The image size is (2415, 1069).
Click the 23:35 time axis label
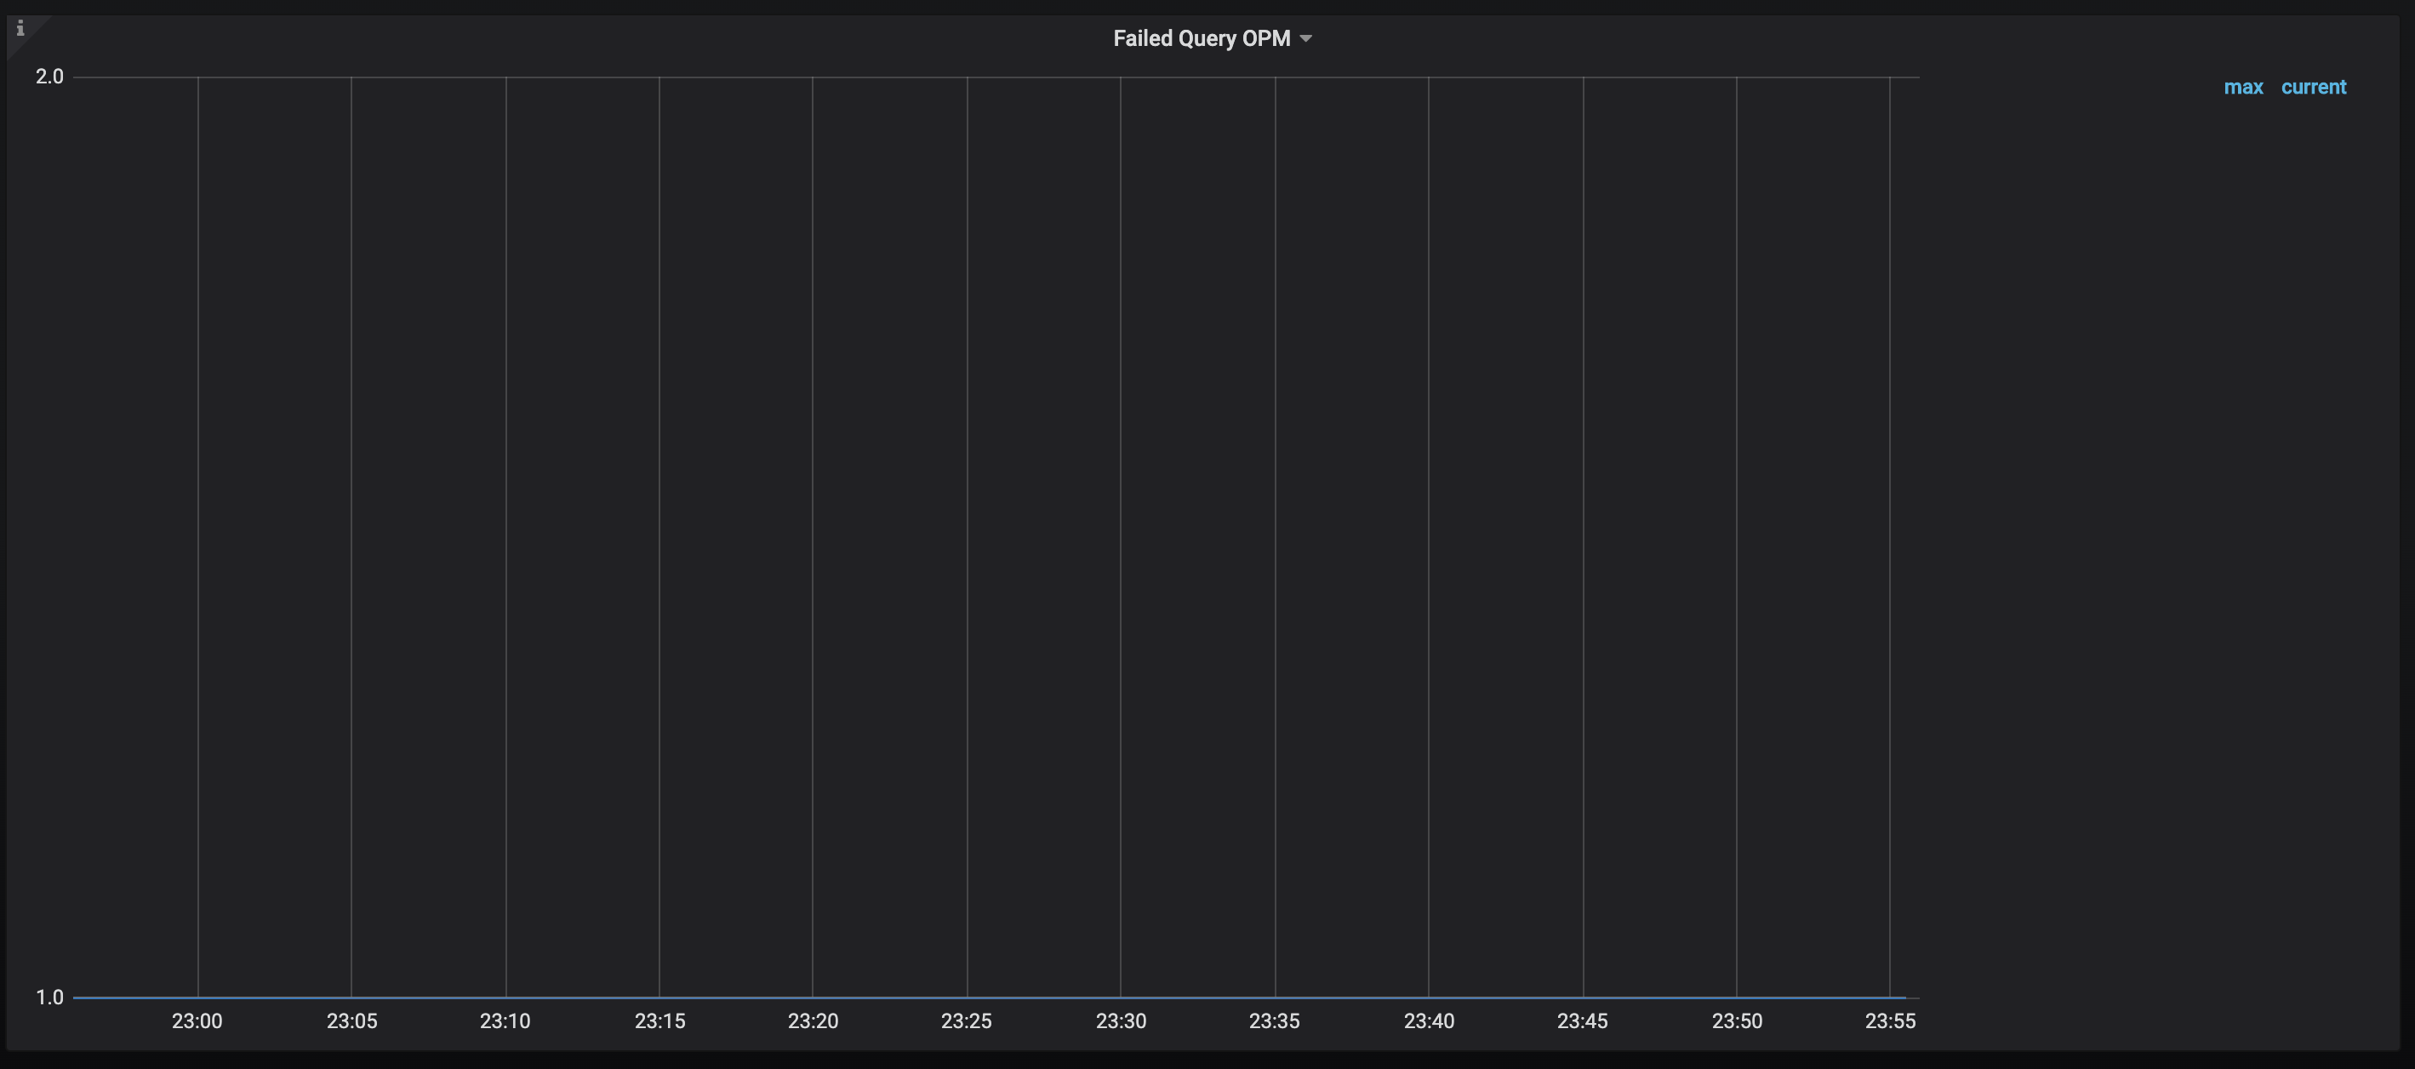[1274, 1021]
